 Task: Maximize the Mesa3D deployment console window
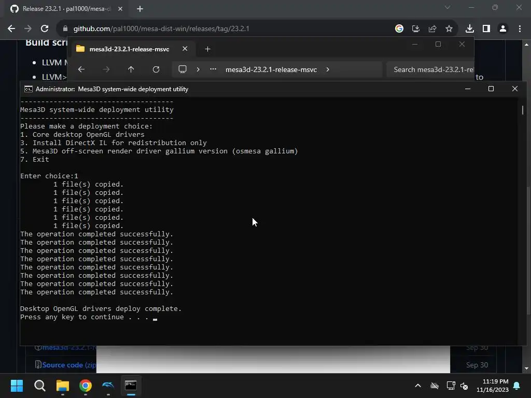tap(491, 89)
